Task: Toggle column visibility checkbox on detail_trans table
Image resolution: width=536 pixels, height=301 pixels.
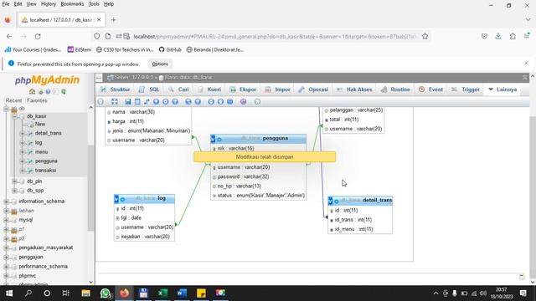Action: (x=330, y=202)
